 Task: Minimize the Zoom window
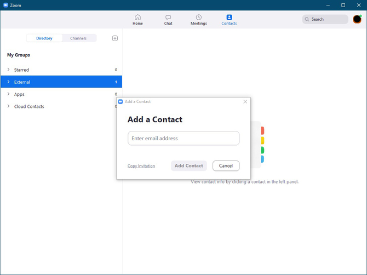click(328, 5)
